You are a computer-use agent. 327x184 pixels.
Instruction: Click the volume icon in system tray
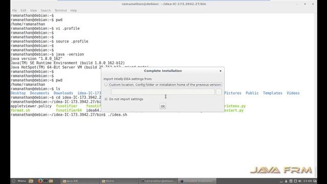pos(300,181)
